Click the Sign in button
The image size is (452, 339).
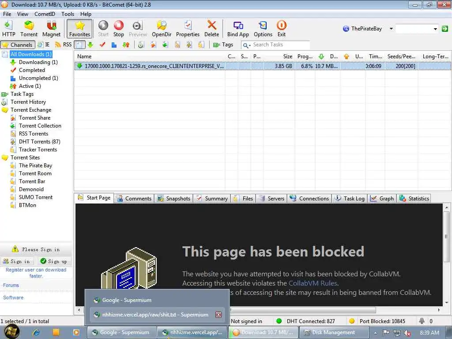17,261
